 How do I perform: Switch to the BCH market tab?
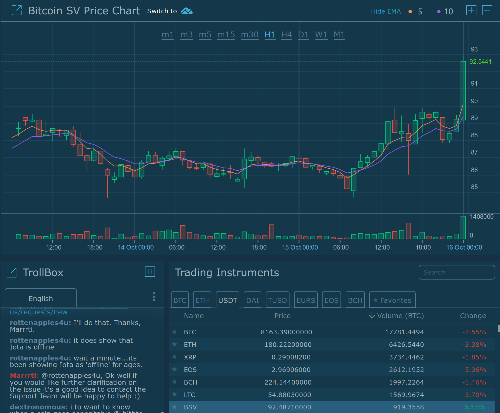pyautogui.click(x=355, y=300)
